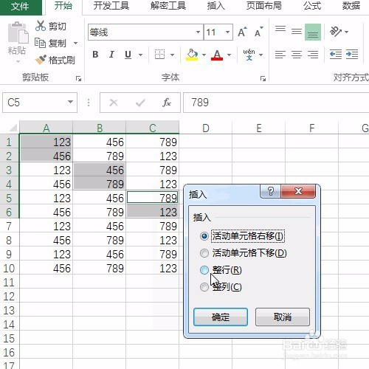This screenshot has height=369, width=369.
Task: Apply yellow fill color bucket
Action: point(193,55)
